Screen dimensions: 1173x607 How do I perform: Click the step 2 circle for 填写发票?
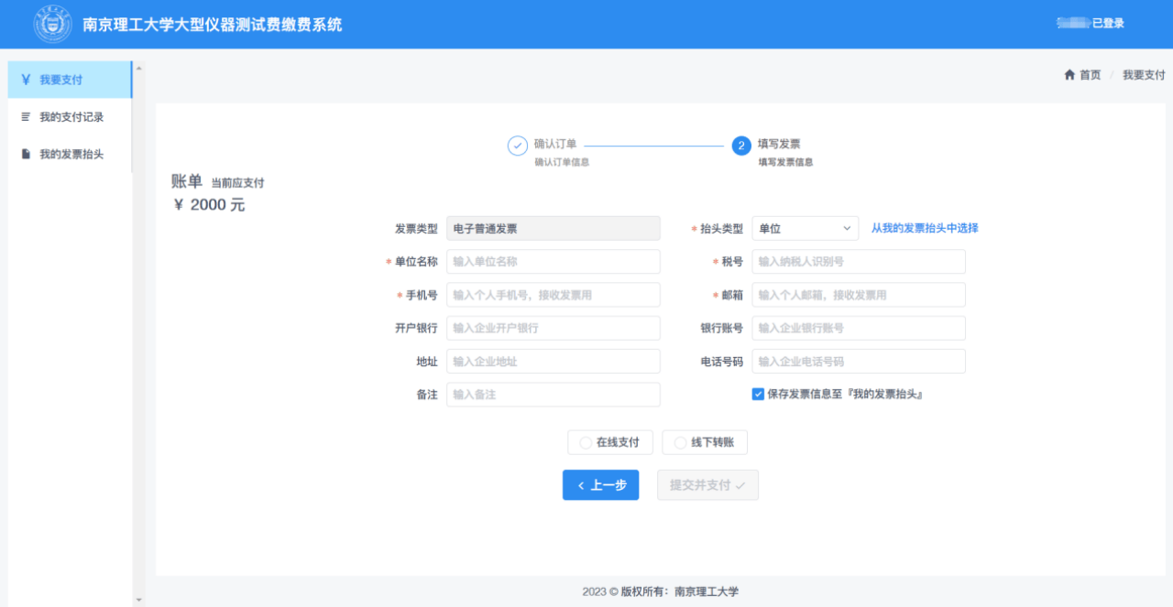point(740,146)
